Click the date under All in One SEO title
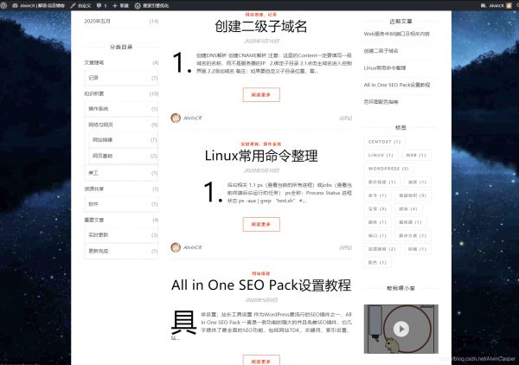 pos(261,300)
